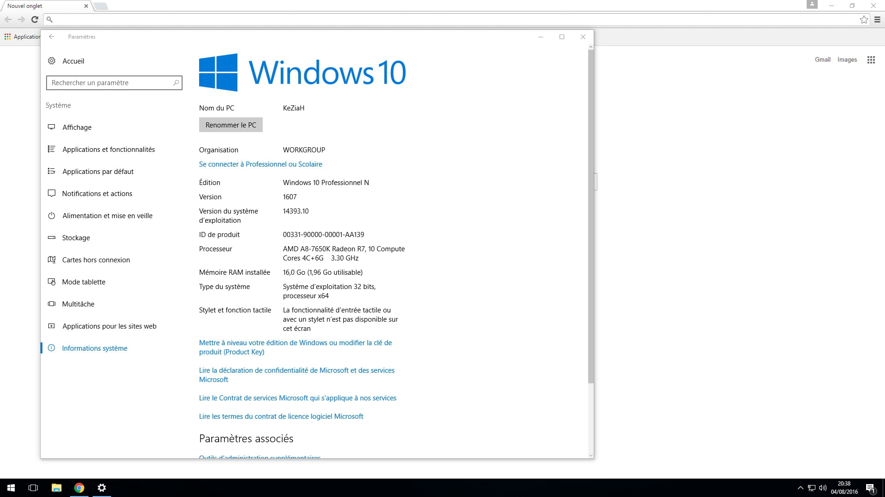The height and width of the screenshot is (497, 885).
Task: Select Cartes hors connexion map icon
Action: pyautogui.click(x=52, y=260)
